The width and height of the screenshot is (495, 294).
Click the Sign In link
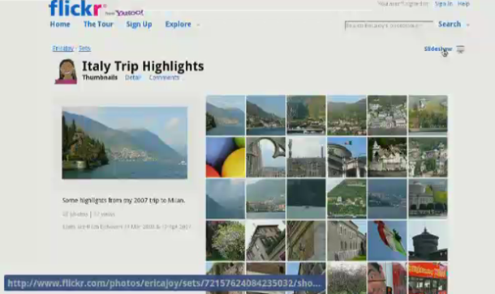pos(444,4)
